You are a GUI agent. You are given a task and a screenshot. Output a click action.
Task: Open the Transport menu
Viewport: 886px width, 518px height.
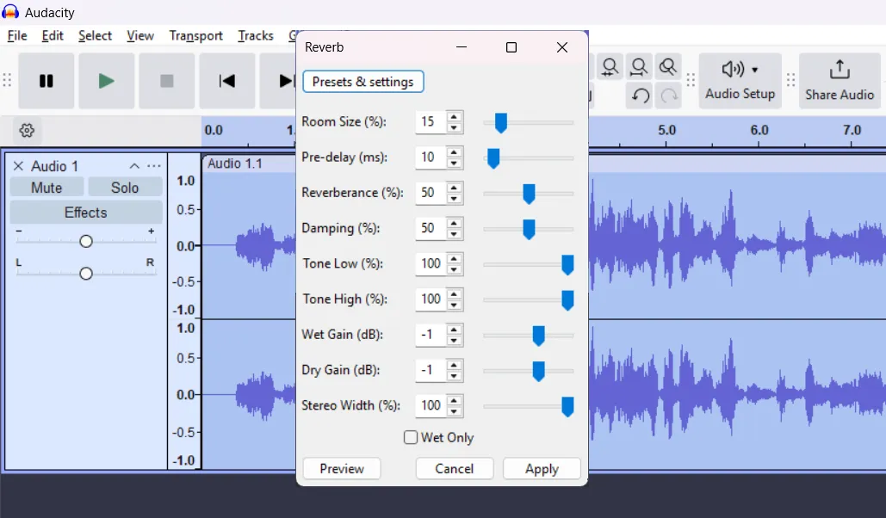[x=195, y=35]
